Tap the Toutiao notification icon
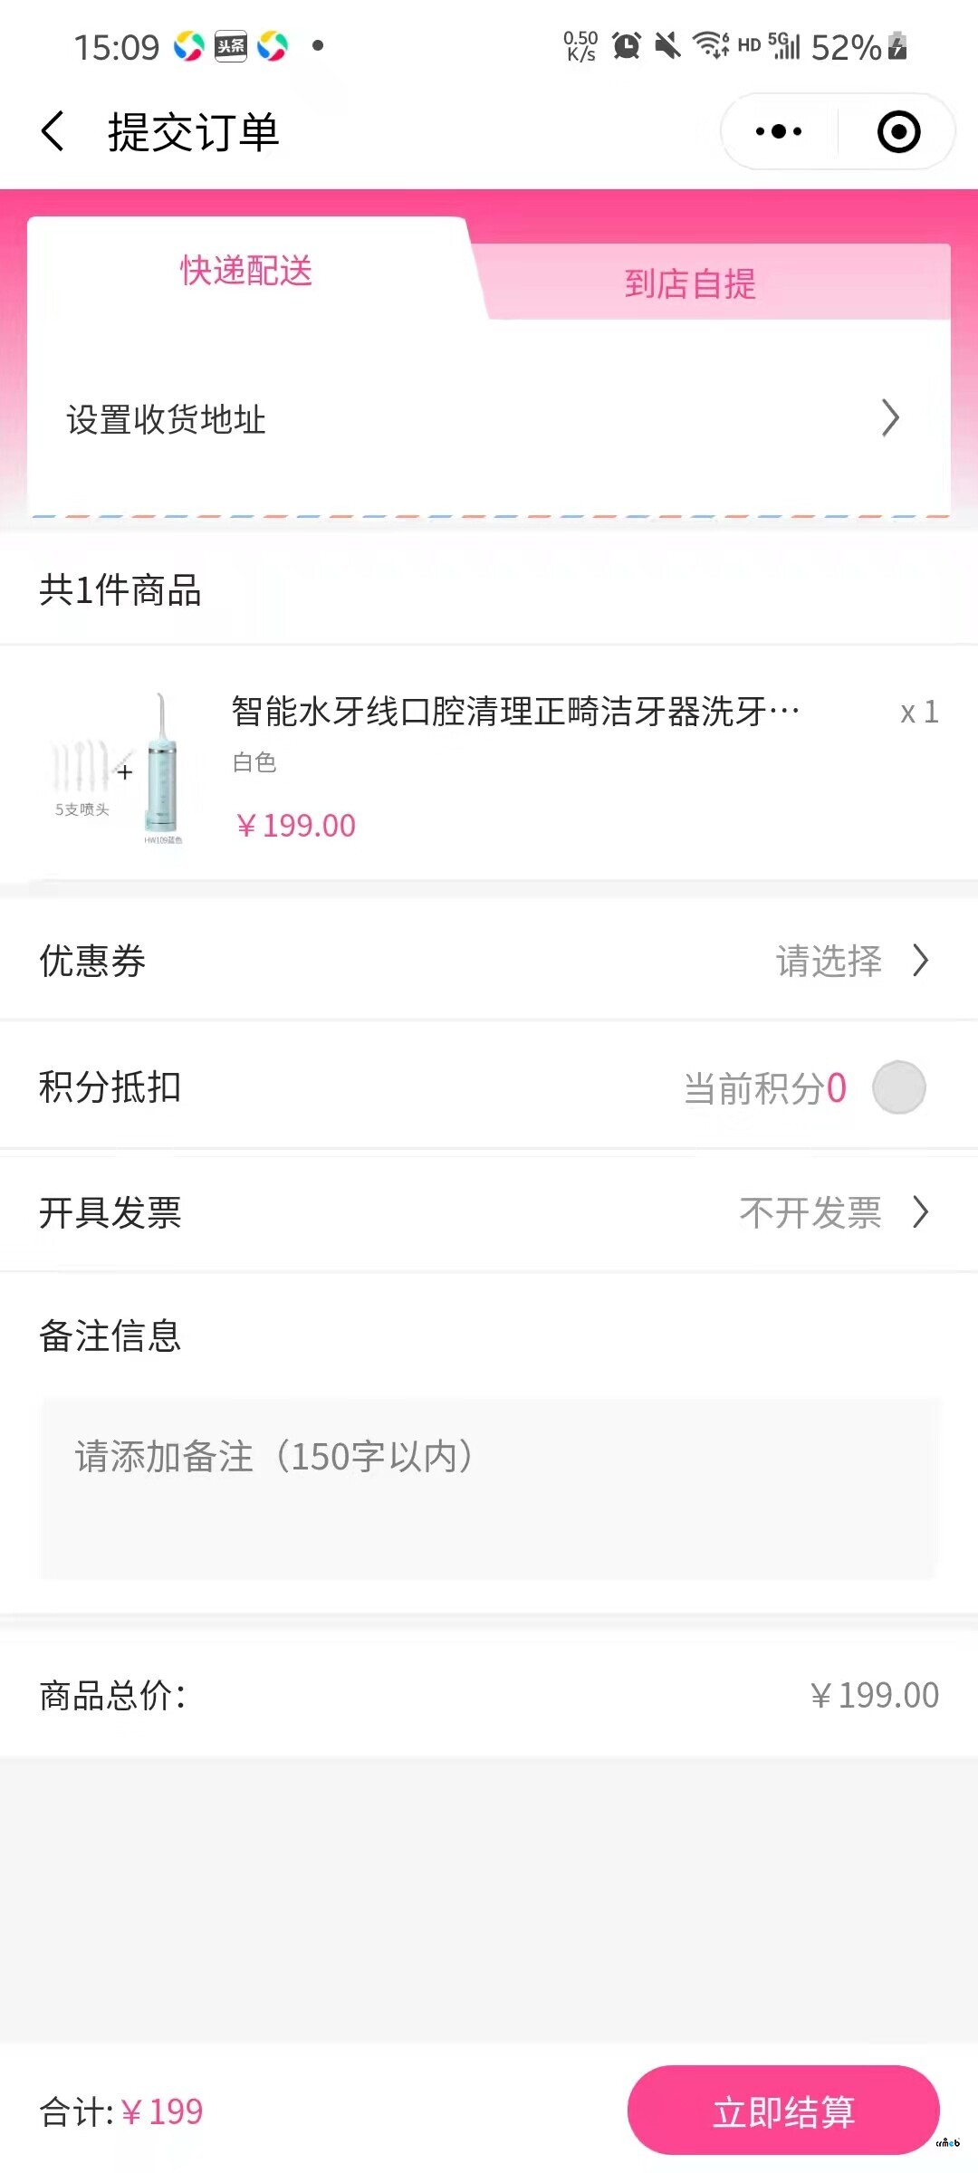 [230, 46]
